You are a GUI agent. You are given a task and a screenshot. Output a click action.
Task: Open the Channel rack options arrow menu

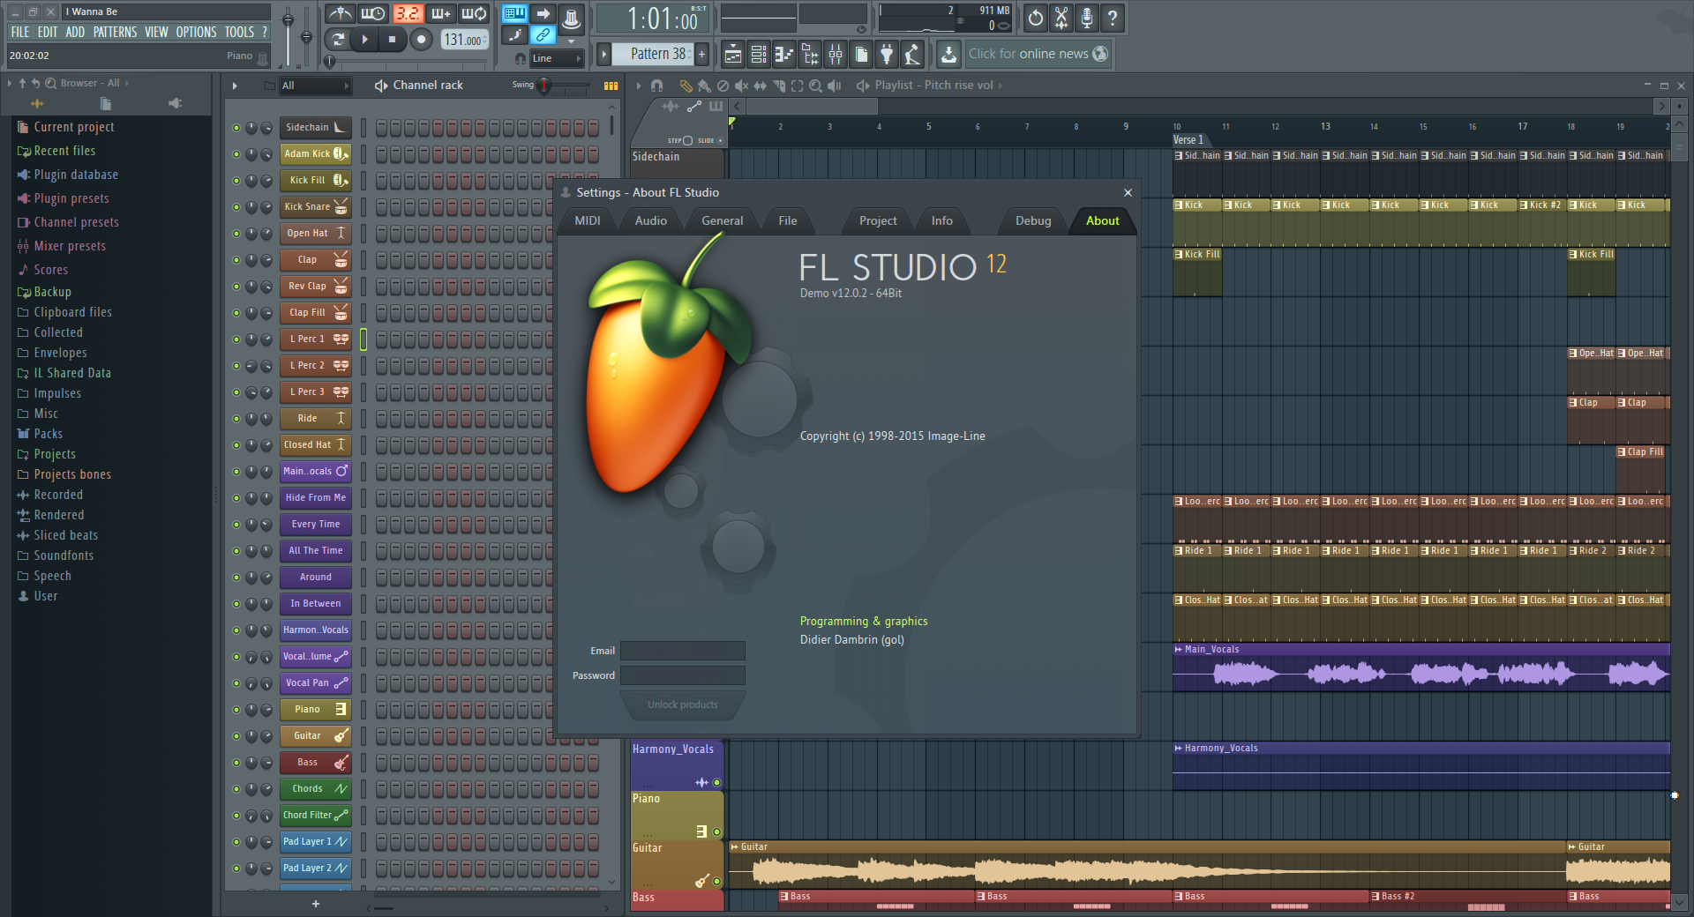coord(235,86)
